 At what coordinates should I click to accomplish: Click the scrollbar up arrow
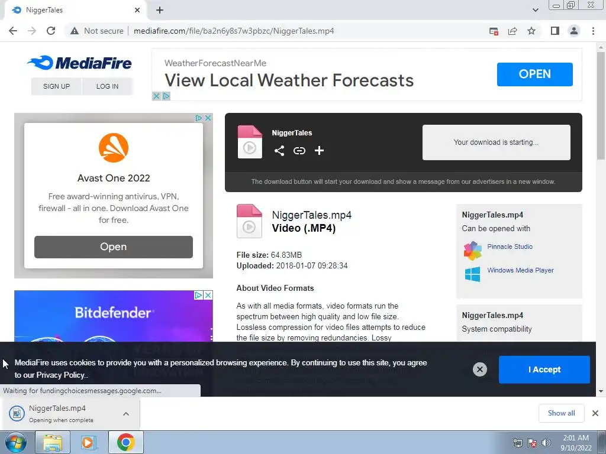pyautogui.click(x=601, y=47)
